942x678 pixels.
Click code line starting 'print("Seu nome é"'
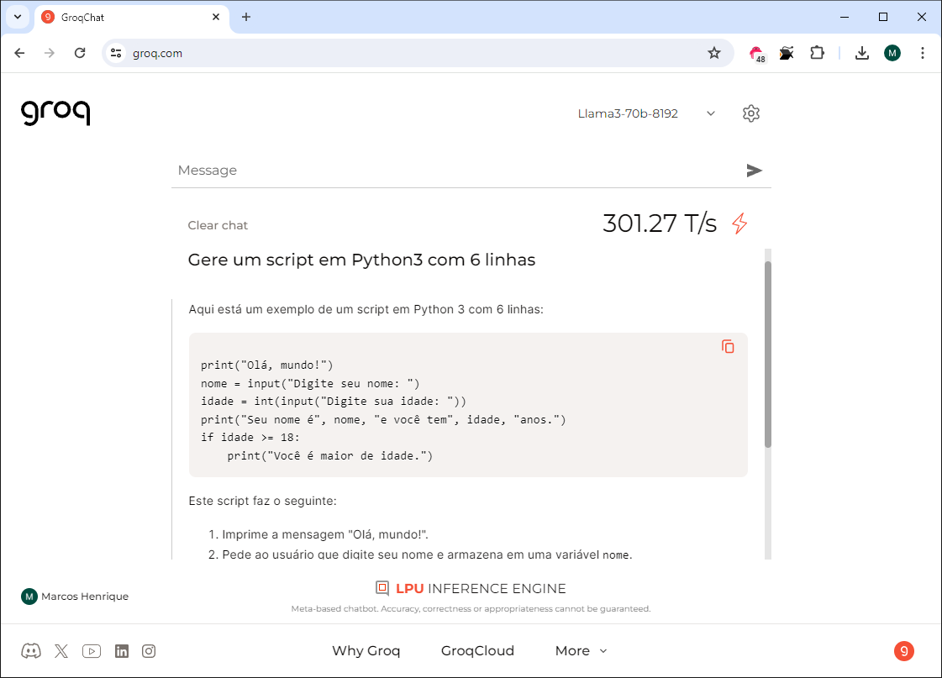383,419
